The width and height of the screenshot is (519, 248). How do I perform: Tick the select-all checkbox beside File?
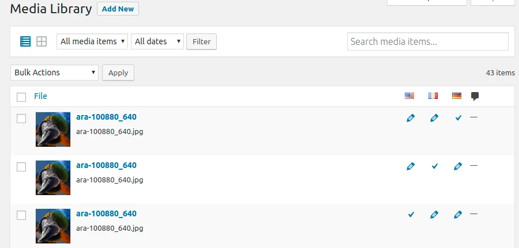(x=21, y=97)
